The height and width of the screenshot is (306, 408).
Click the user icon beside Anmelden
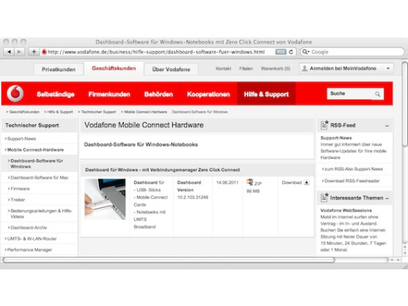coord(305,68)
